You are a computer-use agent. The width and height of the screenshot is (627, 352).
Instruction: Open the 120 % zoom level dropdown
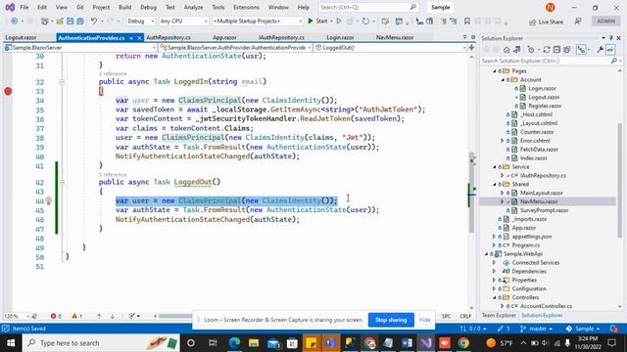(x=17, y=316)
